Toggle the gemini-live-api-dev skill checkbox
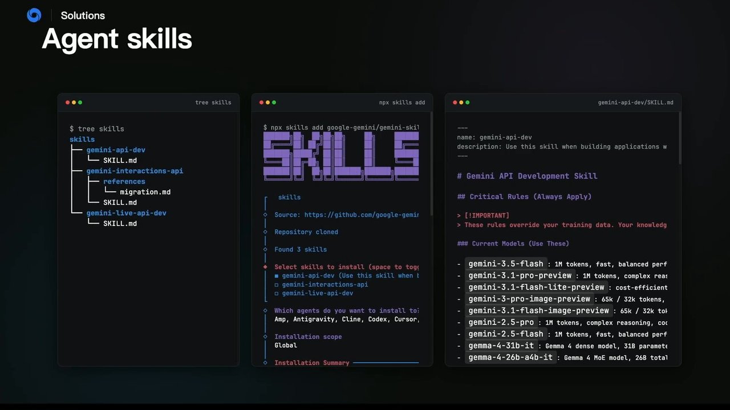The height and width of the screenshot is (410, 730). (x=277, y=293)
